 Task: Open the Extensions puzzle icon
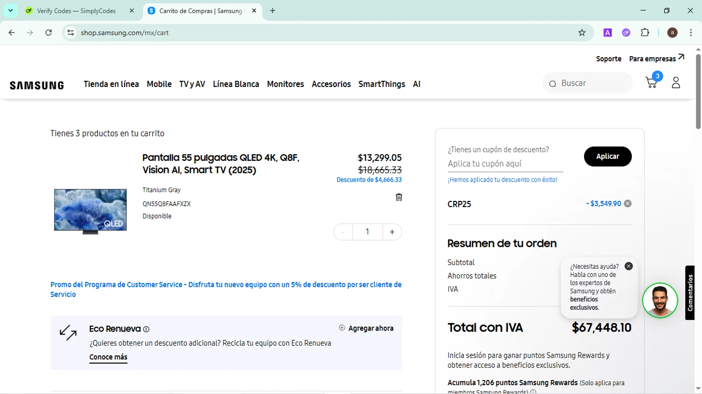click(645, 33)
